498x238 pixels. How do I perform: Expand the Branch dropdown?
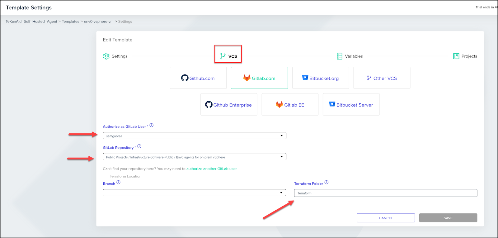[x=195, y=193]
